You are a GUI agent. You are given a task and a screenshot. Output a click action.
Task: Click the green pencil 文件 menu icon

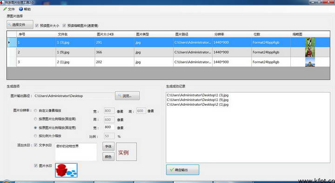click(5, 9)
